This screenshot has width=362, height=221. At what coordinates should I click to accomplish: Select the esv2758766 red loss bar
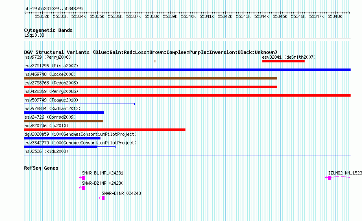coord(150,87)
